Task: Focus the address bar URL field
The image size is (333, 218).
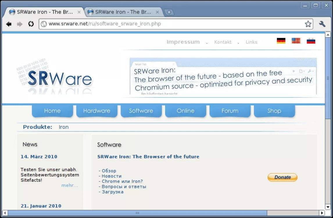Action: [x=176, y=24]
